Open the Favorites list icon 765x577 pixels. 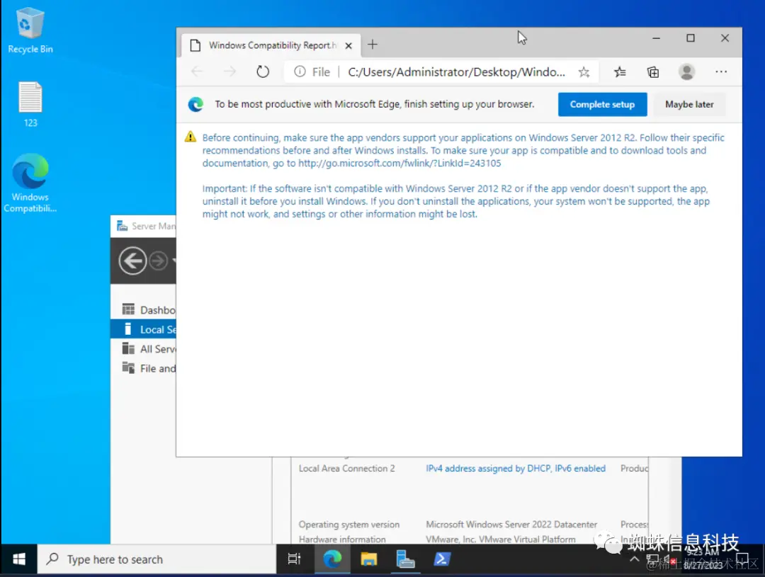coord(620,72)
